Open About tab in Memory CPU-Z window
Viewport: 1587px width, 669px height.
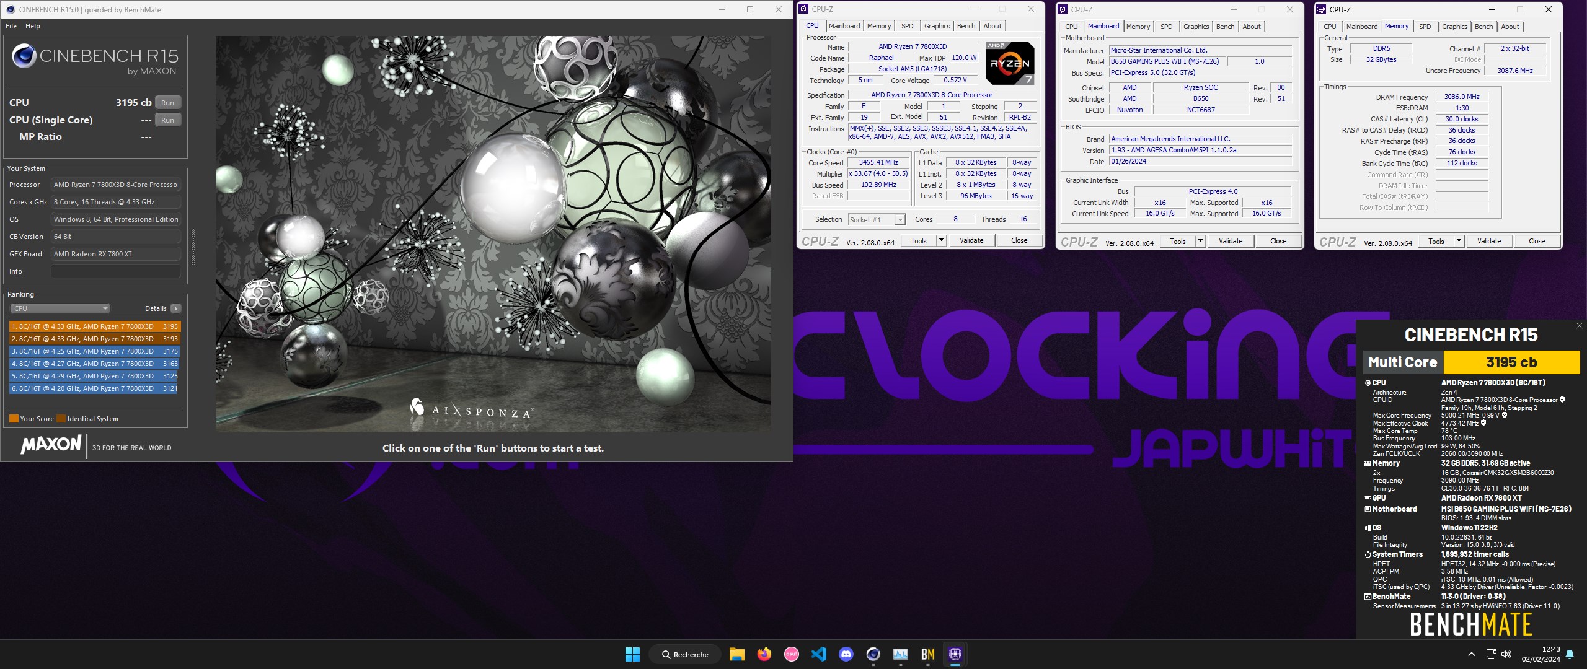tap(1510, 27)
